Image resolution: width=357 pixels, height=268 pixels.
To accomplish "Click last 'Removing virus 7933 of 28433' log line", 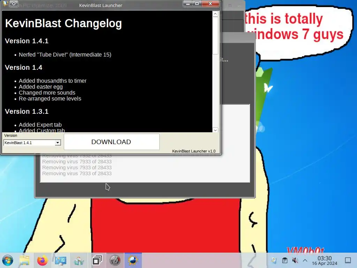I will tap(77, 173).
